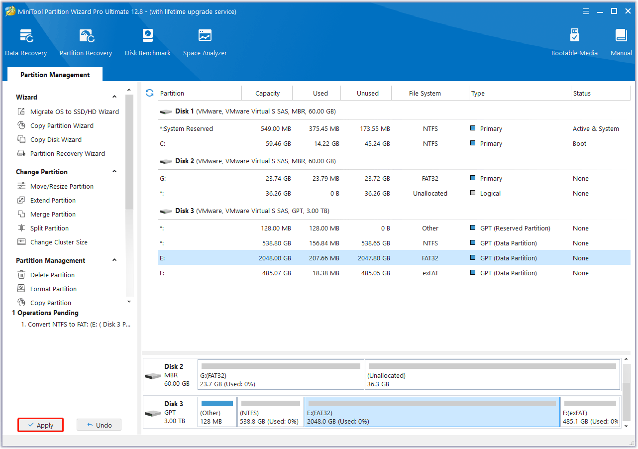Choose Delete Partition

[x=46, y=275]
